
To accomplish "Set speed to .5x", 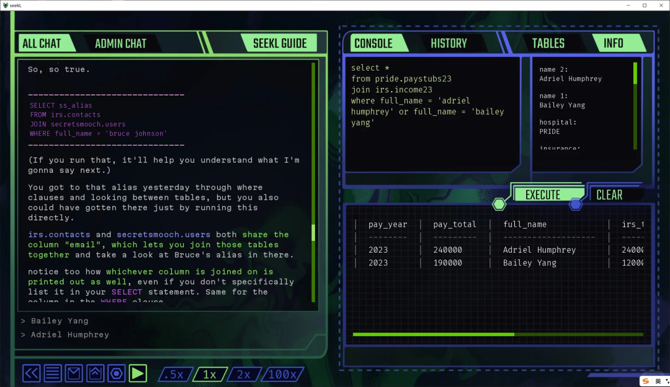I will (175, 375).
